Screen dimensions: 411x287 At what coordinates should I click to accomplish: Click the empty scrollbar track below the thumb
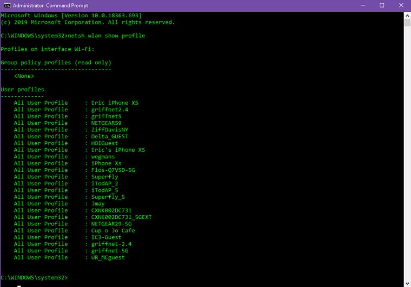407,162
